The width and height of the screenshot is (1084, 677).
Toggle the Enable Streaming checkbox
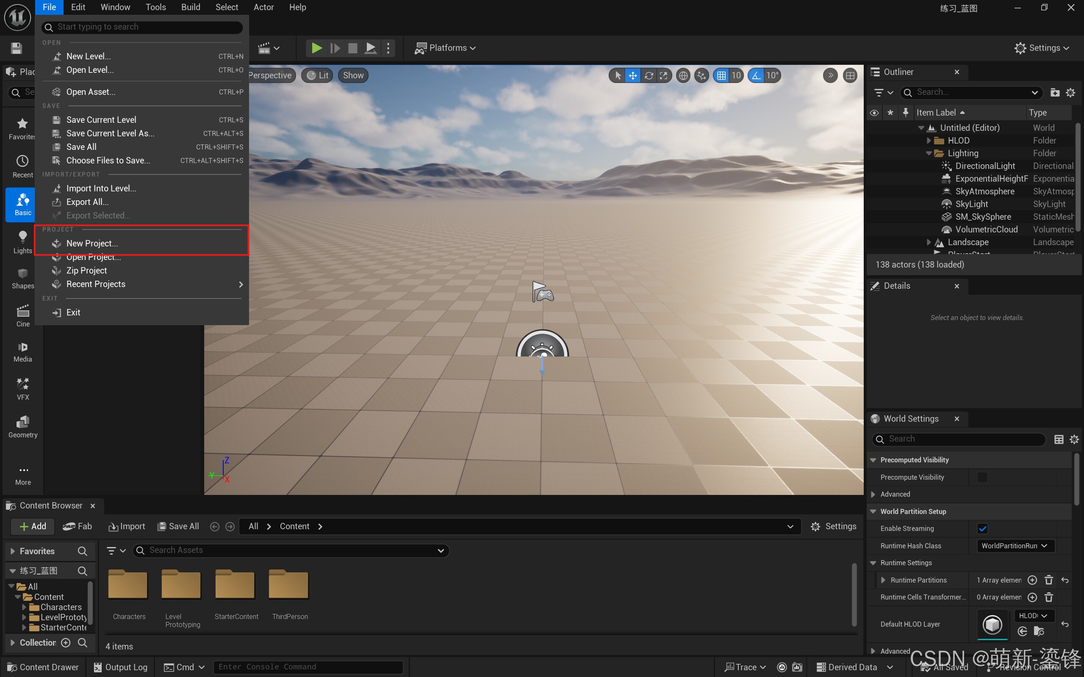[x=982, y=529]
